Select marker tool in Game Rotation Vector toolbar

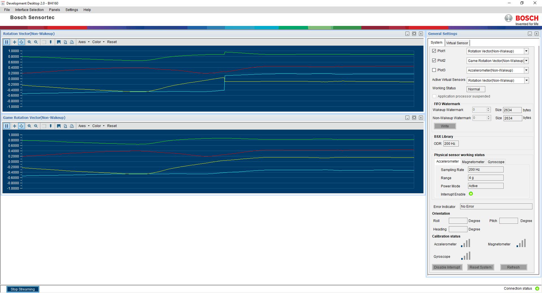(x=51, y=126)
